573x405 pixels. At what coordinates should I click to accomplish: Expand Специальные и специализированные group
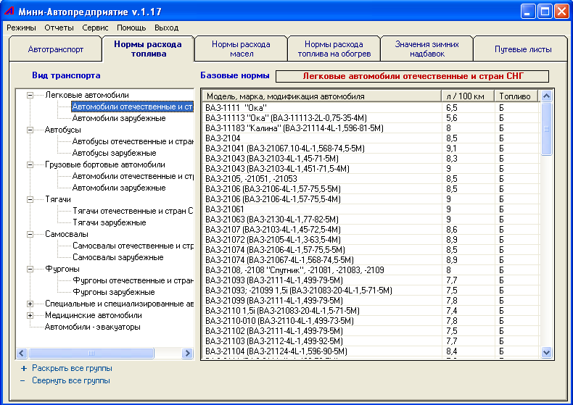(30, 304)
